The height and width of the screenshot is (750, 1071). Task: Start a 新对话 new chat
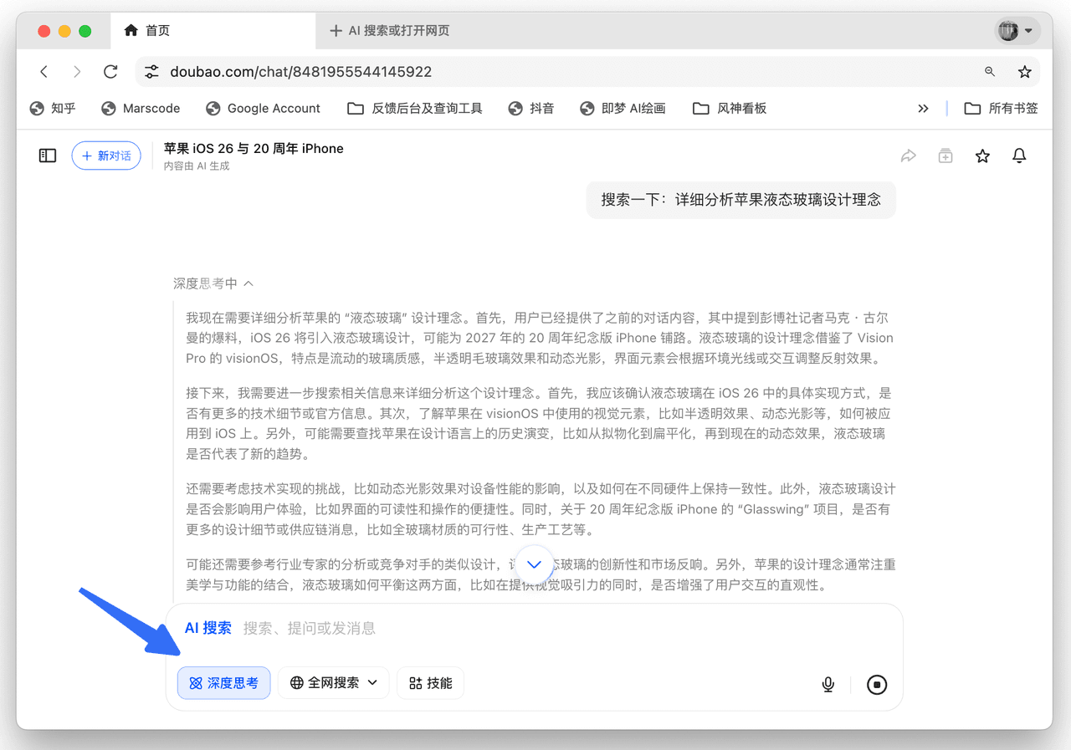coord(106,156)
